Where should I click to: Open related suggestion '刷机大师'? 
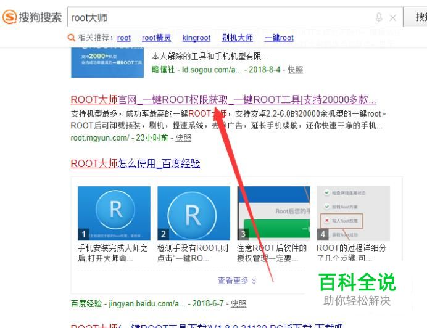tap(237, 38)
